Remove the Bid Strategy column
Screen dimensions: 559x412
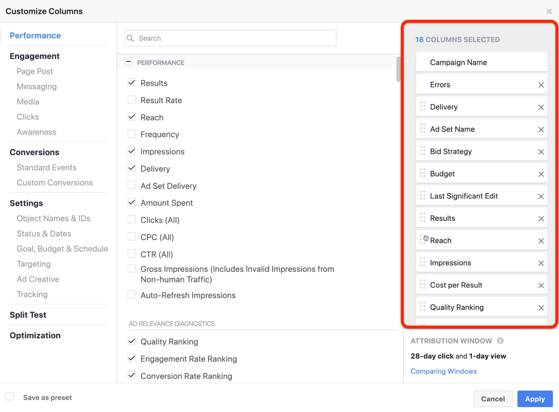point(541,151)
